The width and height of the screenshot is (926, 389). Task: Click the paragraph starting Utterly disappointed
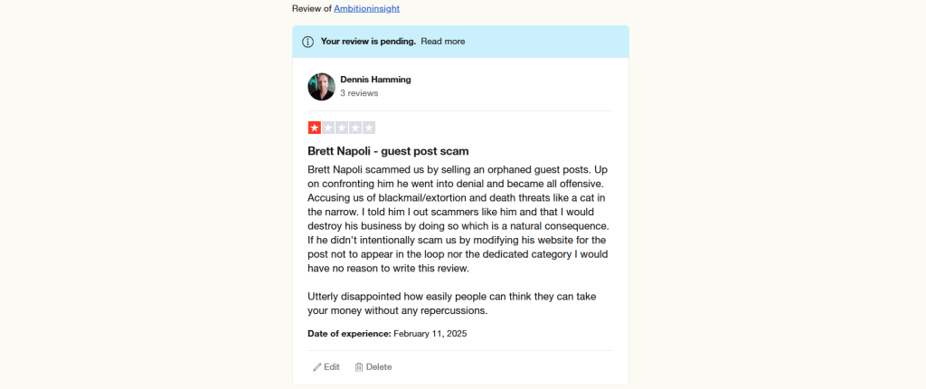point(454,303)
